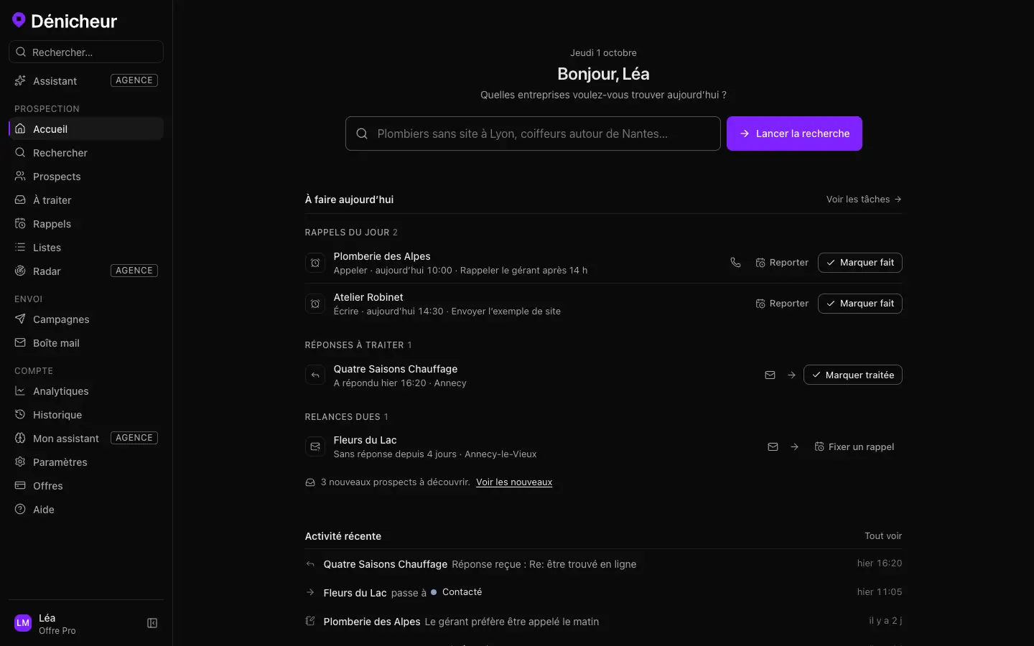Mark Atelier Robinet reminder as done
This screenshot has height=646, width=1034.
coord(860,304)
